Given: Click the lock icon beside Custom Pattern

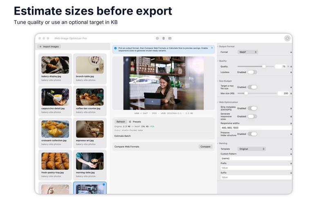Looking at the screenshot, I should (291, 154).
